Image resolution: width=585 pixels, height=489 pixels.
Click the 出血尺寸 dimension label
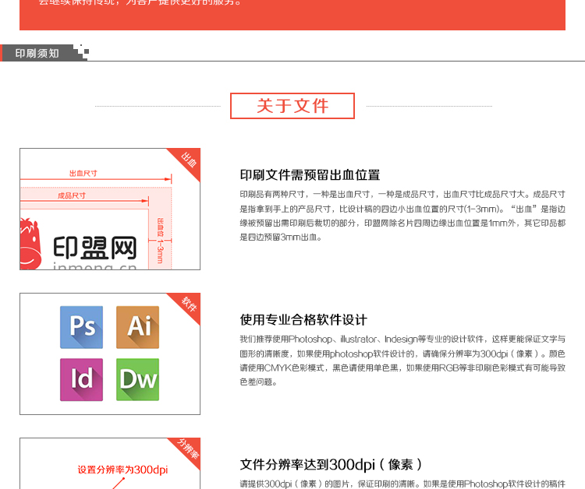(x=83, y=174)
